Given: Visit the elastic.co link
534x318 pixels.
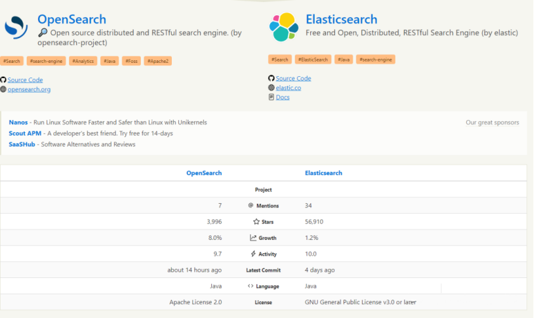Looking at the screenshot, I should [289, 88].
